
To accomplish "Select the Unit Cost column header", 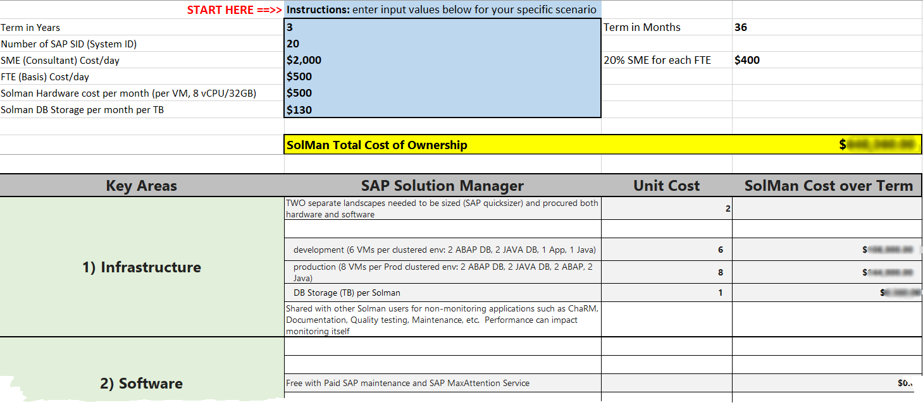I will pos(666,186).
